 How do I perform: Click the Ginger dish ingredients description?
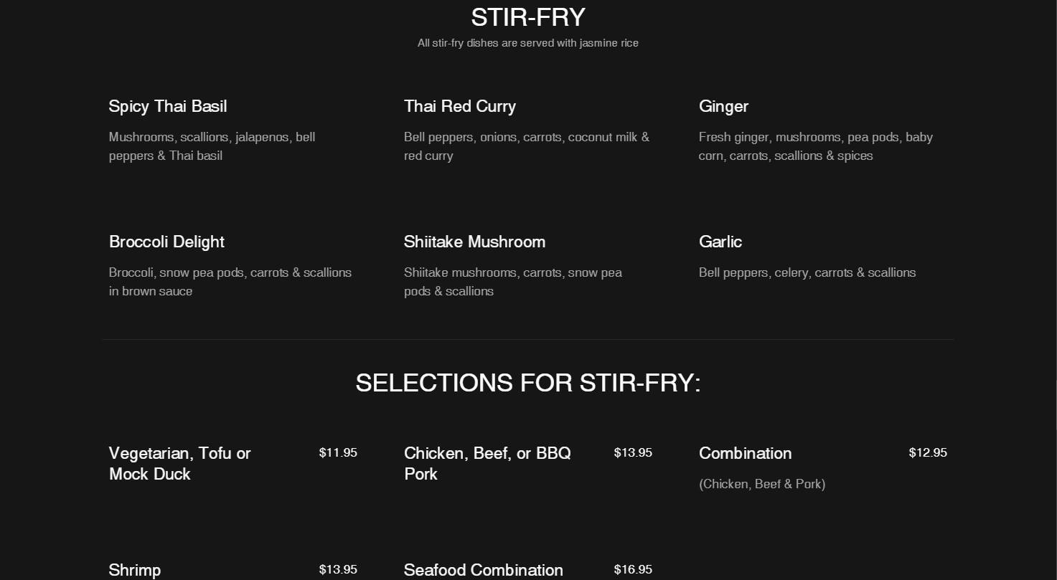point(816,146)
